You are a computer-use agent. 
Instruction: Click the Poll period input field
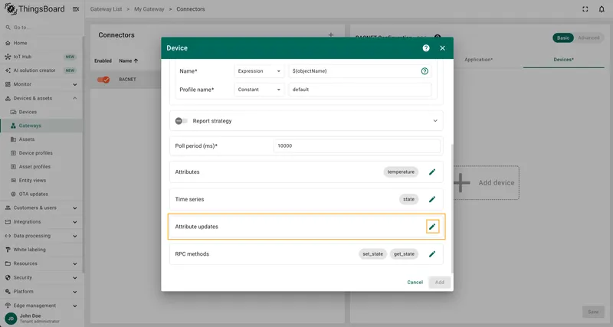tap(357, 146)
